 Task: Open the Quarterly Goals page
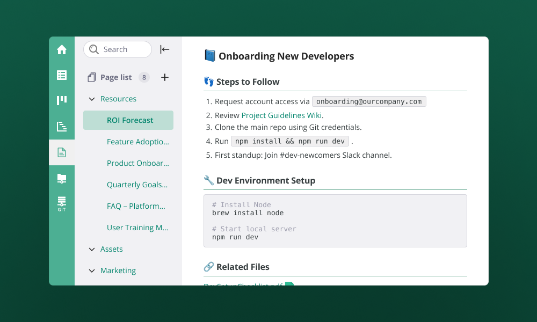tap(137, 185)
